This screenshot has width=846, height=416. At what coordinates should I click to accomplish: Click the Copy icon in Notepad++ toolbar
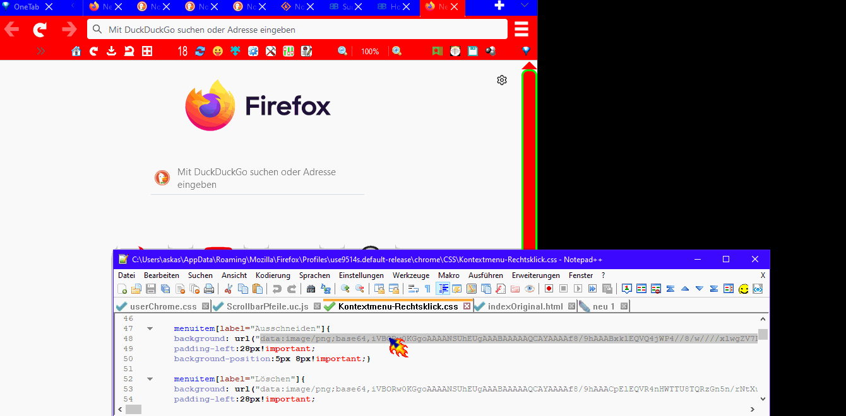pyautogui.click(x=242, y=289)
